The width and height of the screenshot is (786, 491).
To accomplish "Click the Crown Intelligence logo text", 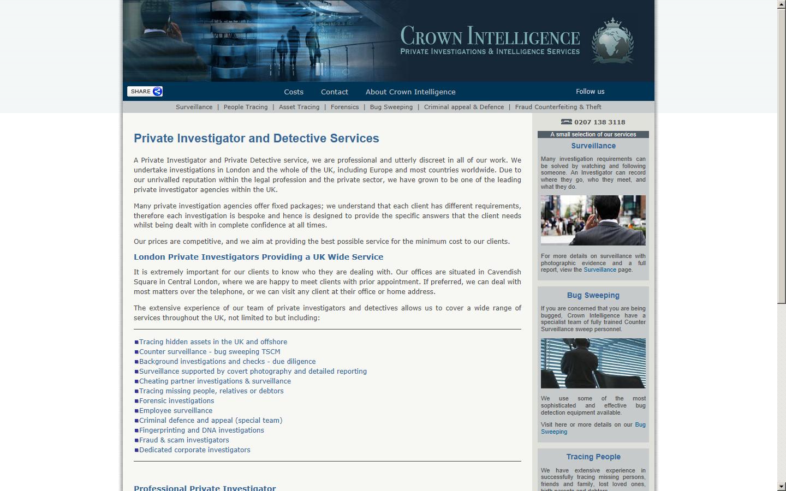I will pos(490,38).
